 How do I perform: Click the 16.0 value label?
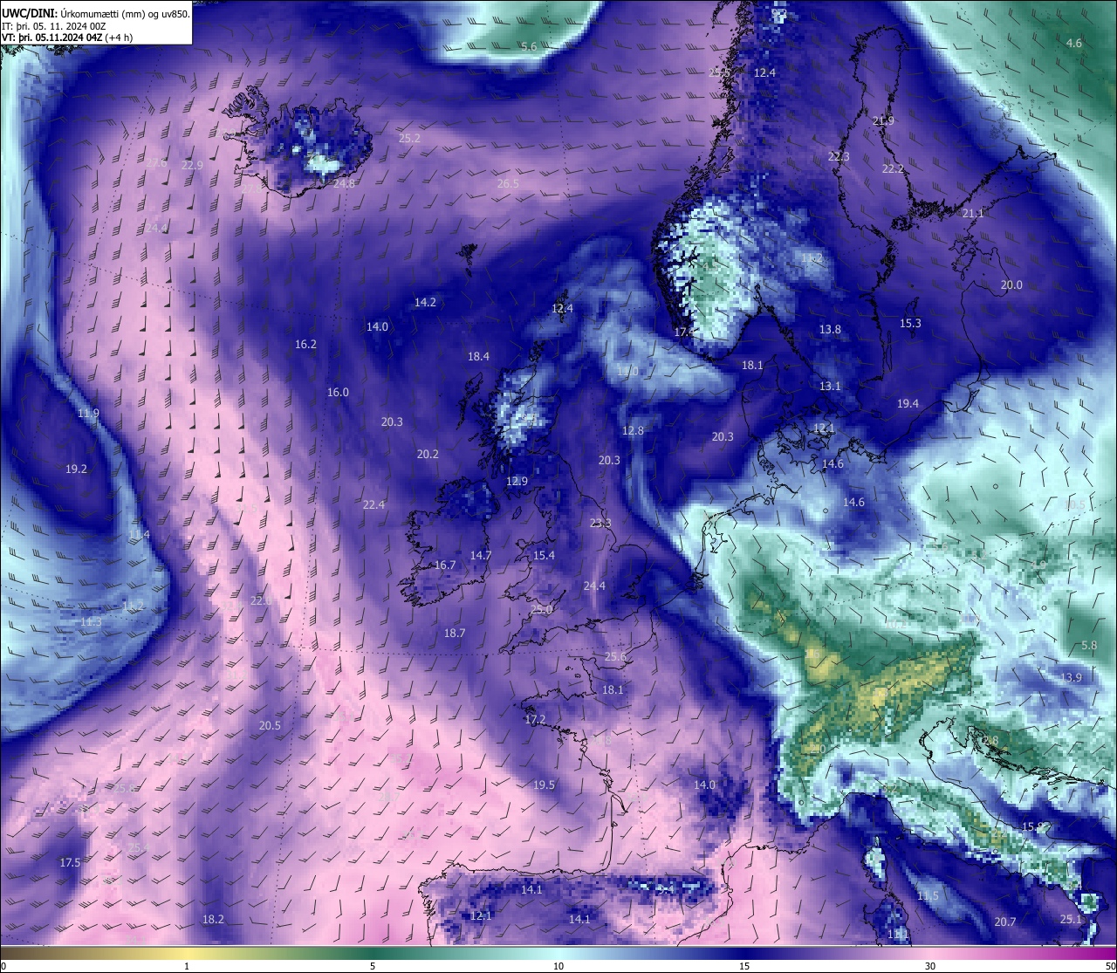click(x=338, y=392)
